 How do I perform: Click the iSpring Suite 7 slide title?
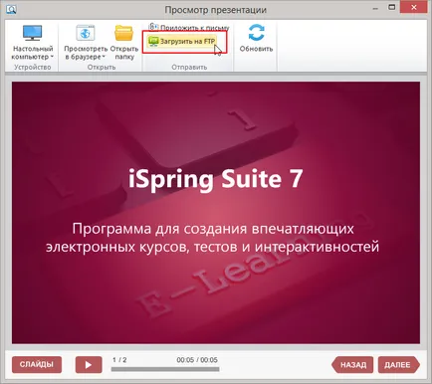click(x=215, y=179)
